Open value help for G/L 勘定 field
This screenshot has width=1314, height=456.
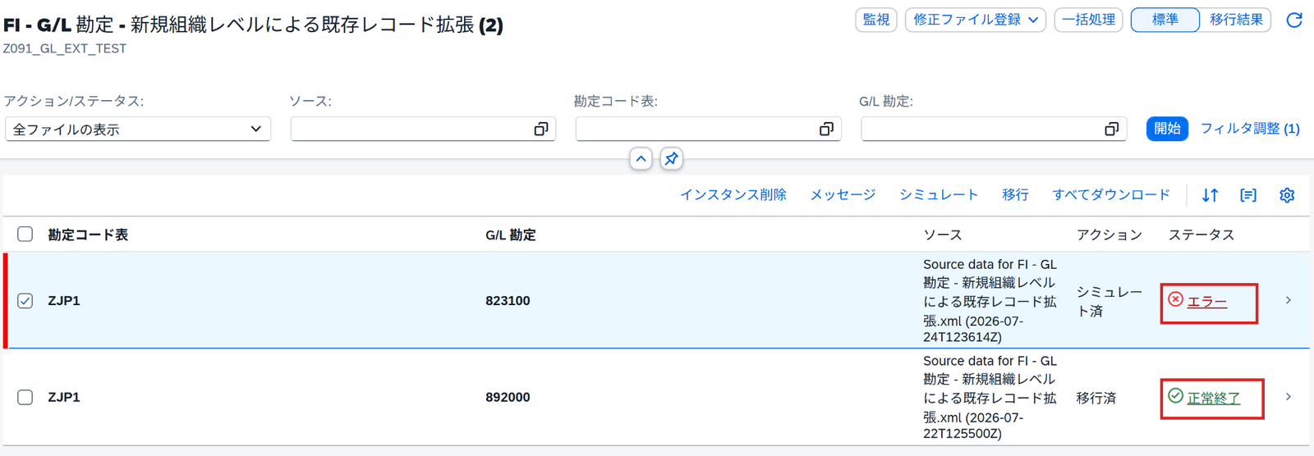pos(1111,129)
